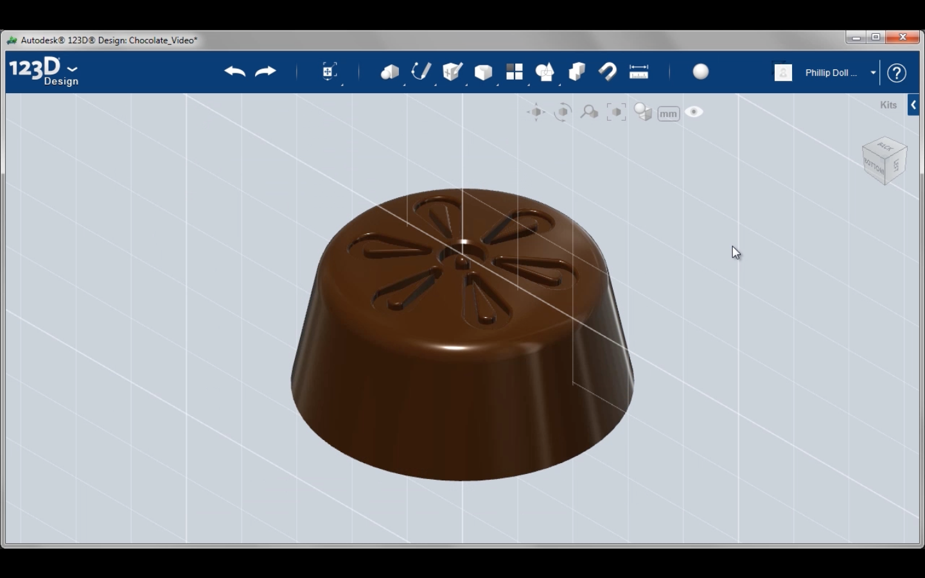Select the Construct tool
Viewport: 925px width, 578px height.
coord(452,72)
